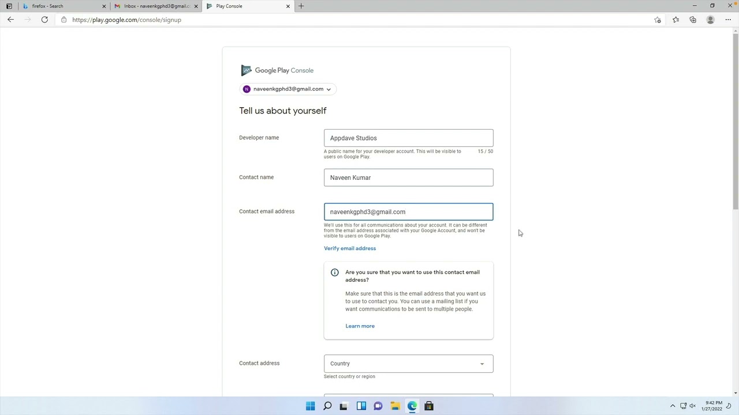Click the browser back arrow
The image size is (739, 415).
click(10, 20)
